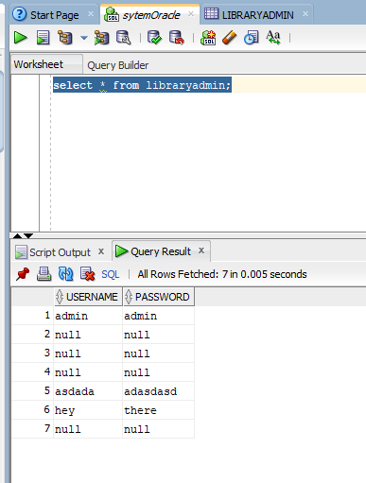Switch to the Query Builder tab
Screen dimensions: 366x483
(117, 65)
